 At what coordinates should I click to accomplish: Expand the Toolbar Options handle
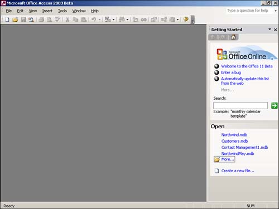tap(193, 20)
